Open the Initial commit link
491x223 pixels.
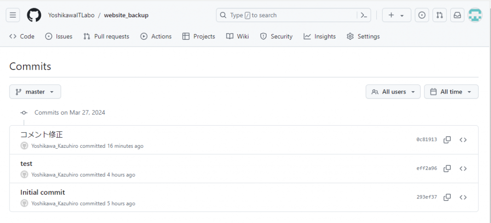[x=43, y=192]
